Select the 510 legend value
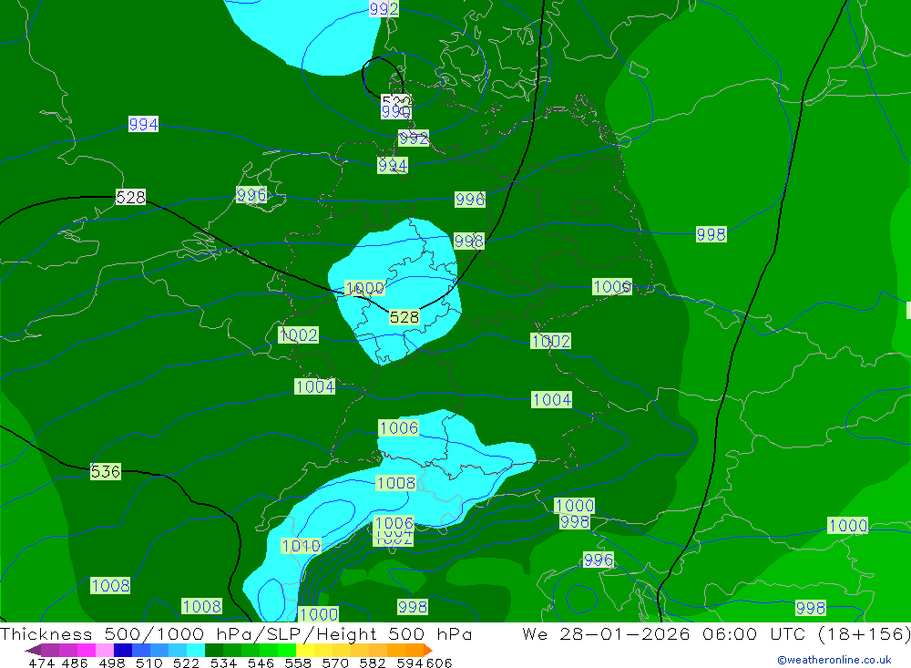911x668 pixels. (x=148, y=663)
